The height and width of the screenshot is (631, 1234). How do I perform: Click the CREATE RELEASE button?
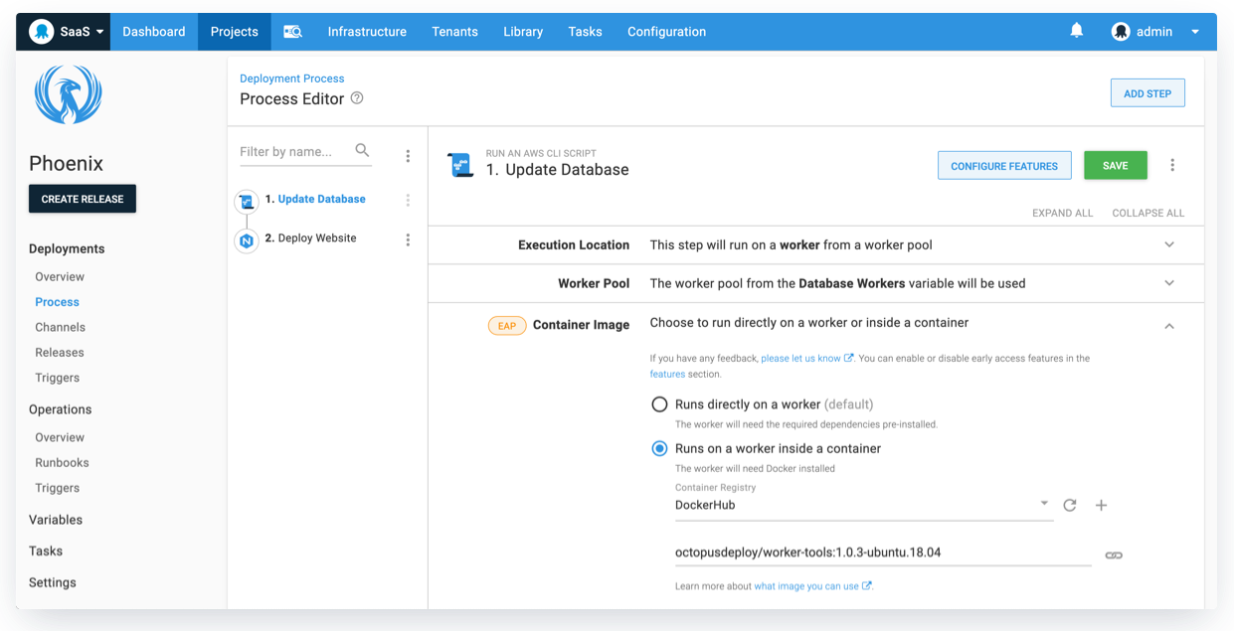click(x=83, y=199)
